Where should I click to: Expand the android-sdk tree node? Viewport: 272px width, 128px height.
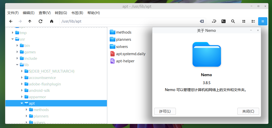click(22, 90)
